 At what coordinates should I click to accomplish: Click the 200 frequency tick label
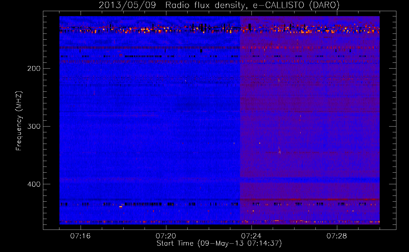34,68
